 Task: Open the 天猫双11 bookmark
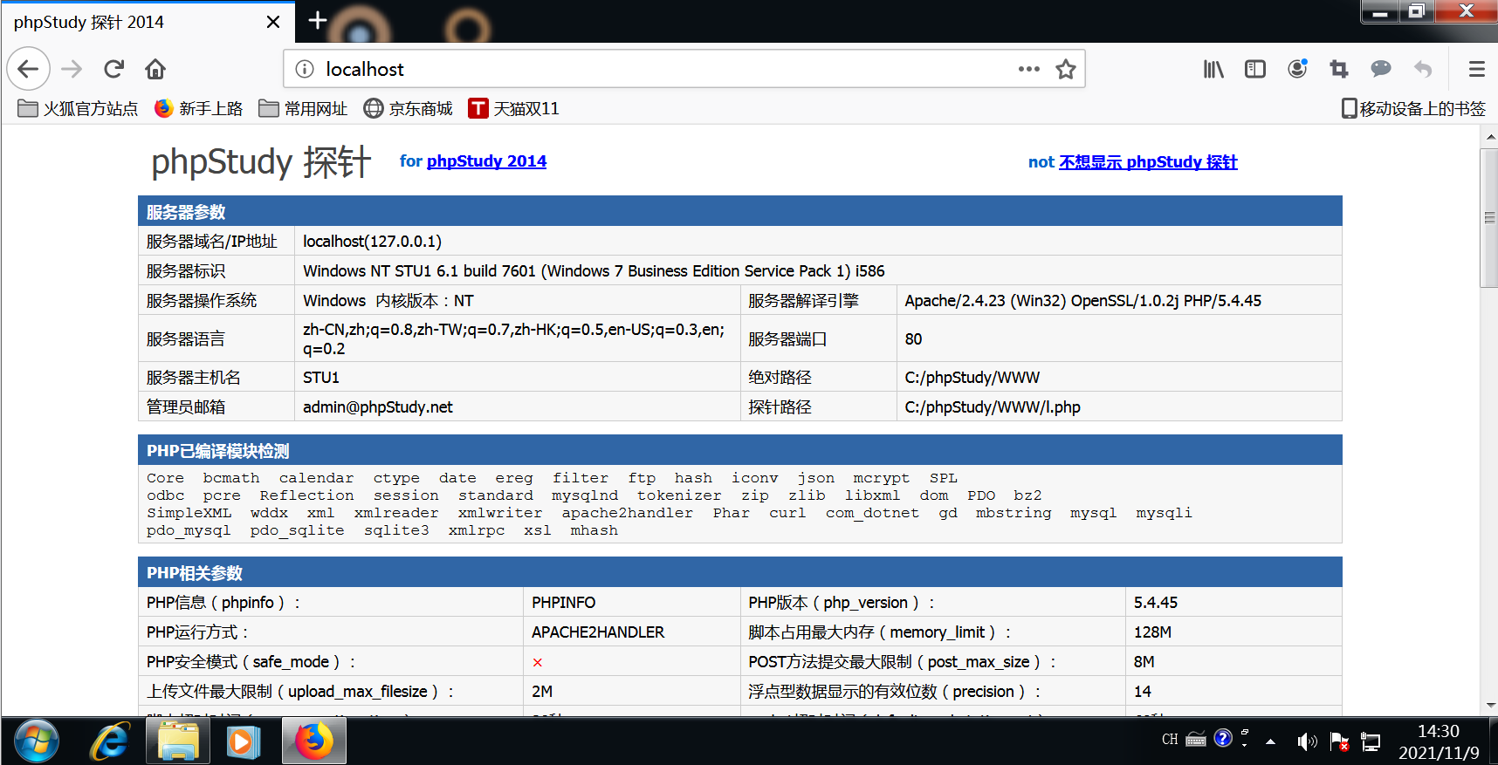[x=513, y=108]
